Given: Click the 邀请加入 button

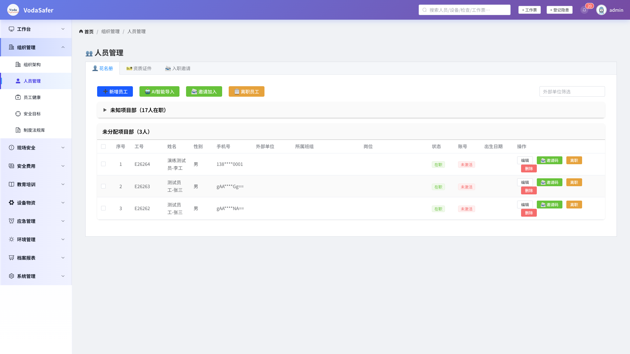Looking at the screenshot, I should (x=204, y=91).
